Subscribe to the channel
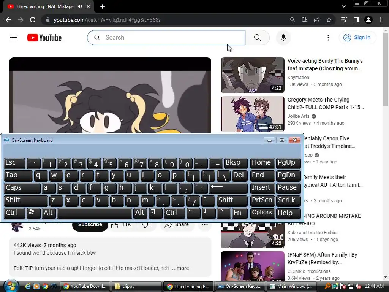The image size is (389, 292). pyautogui.click(x=90, y=225)
